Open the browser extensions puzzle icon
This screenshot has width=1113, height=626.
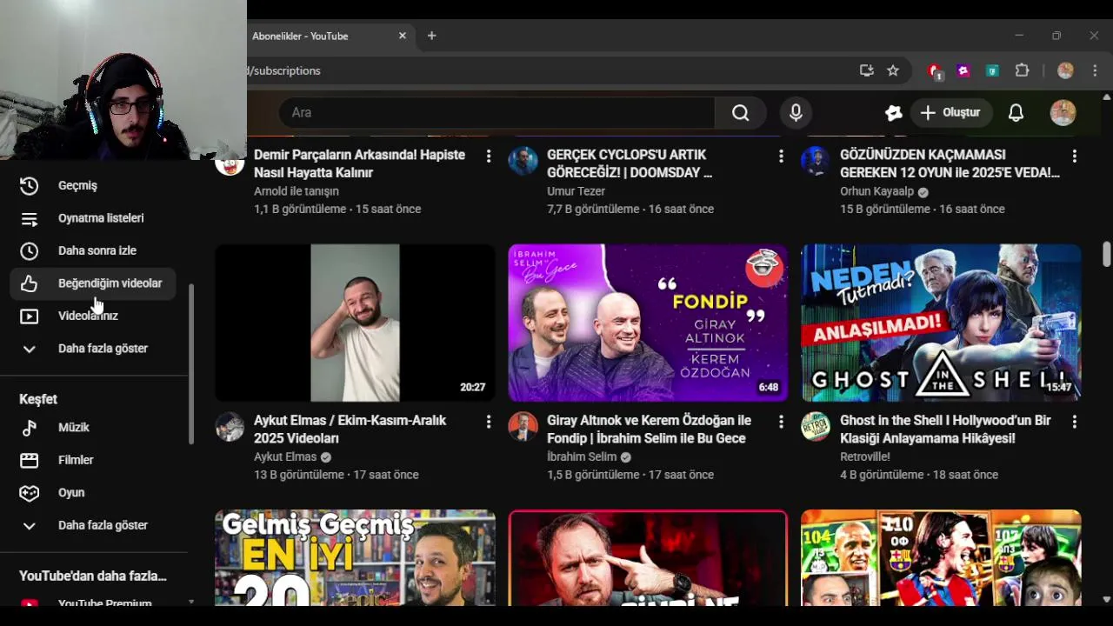click(1023, 70)
